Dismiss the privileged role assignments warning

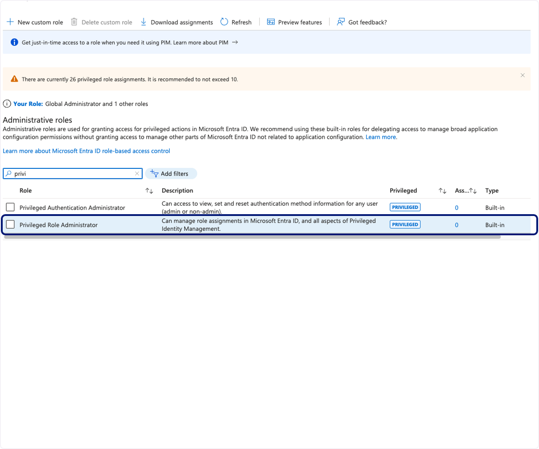point(522,75)
